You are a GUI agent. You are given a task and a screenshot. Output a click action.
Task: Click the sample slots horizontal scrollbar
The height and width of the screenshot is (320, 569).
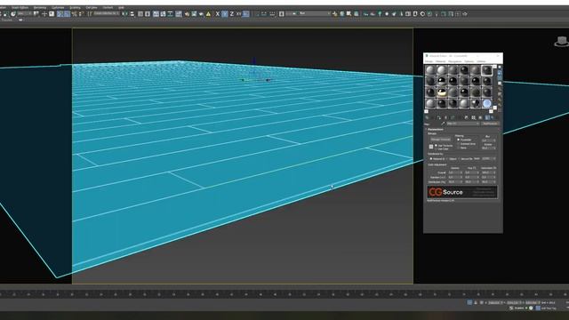459,111
